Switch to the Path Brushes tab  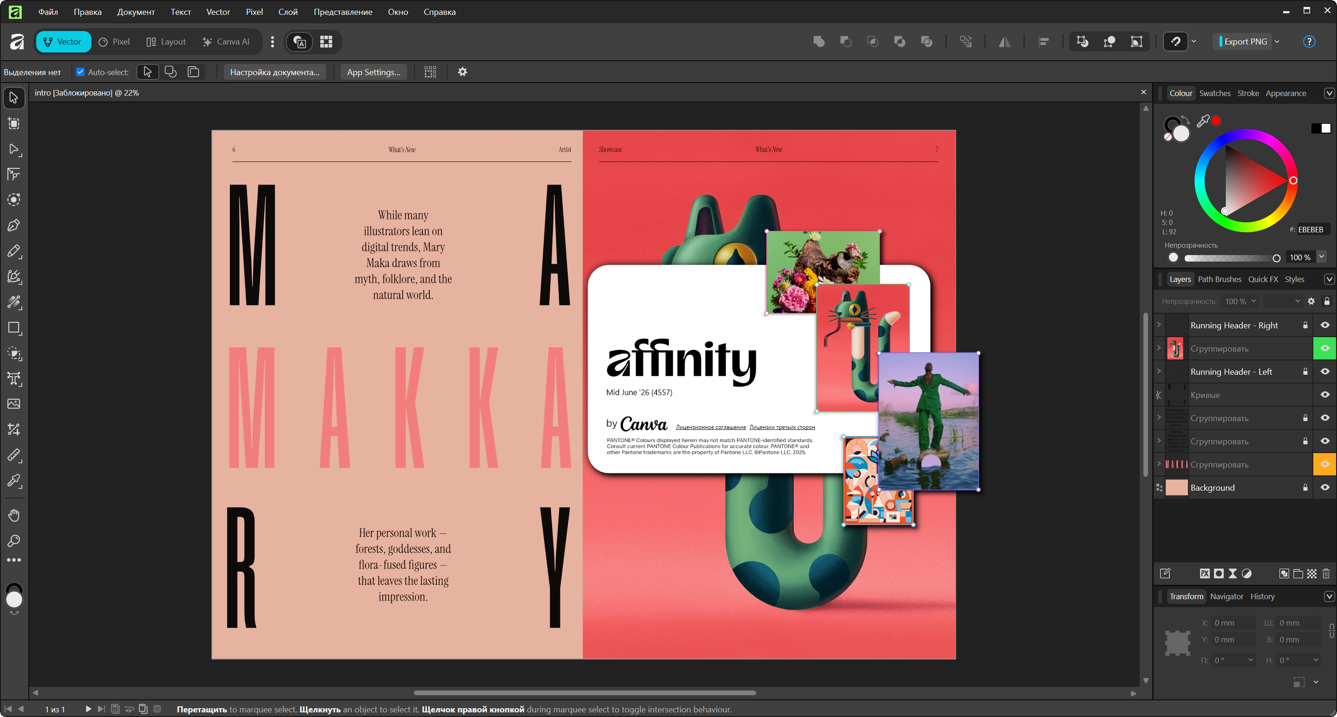(1219, 280)
